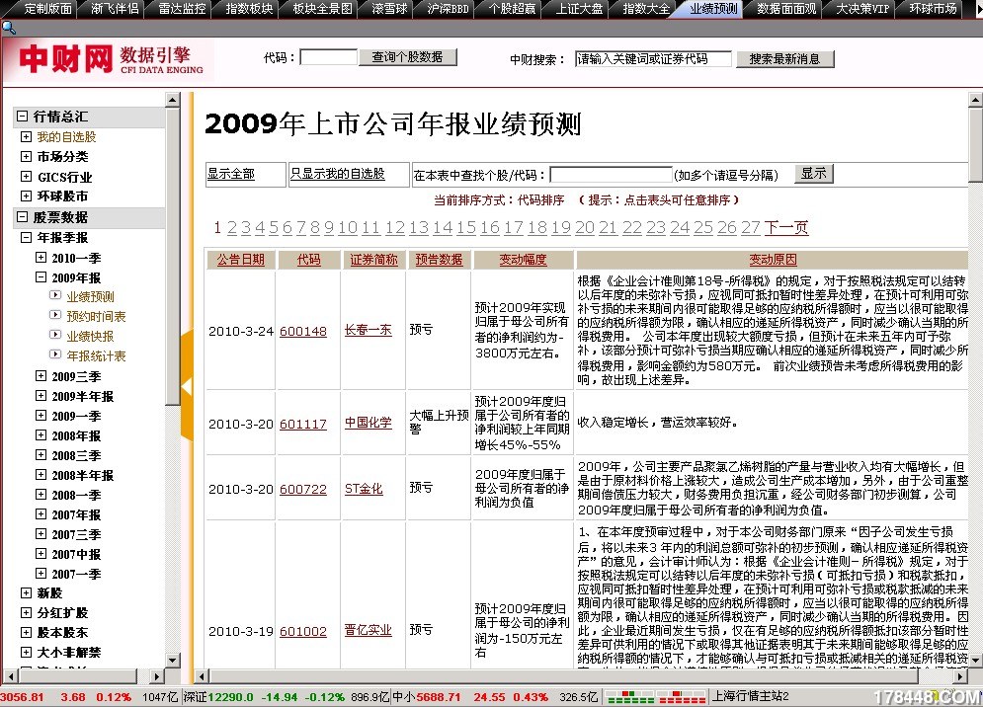The width and height of the screenshot is (983, 707).
Task: Click the 深证 index value 12290.0
Action: pyautogui.click(x=231, y=697)
